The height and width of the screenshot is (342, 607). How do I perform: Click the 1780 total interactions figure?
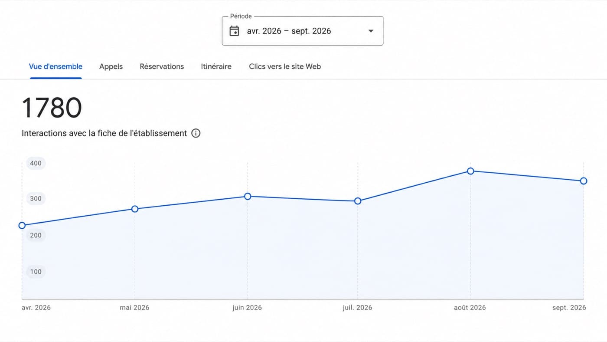pos(52,108)
